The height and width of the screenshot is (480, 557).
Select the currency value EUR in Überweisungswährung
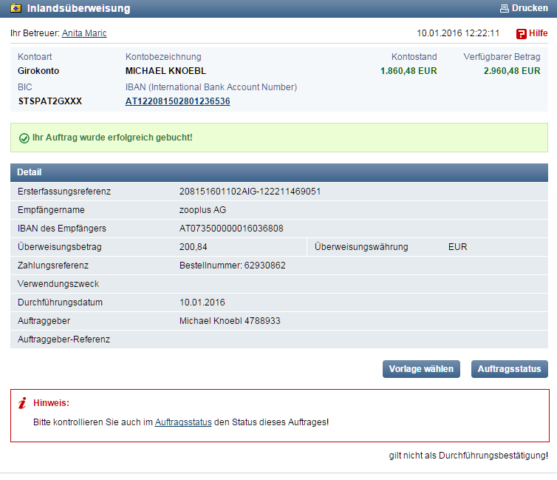click(x=457, y=247)
